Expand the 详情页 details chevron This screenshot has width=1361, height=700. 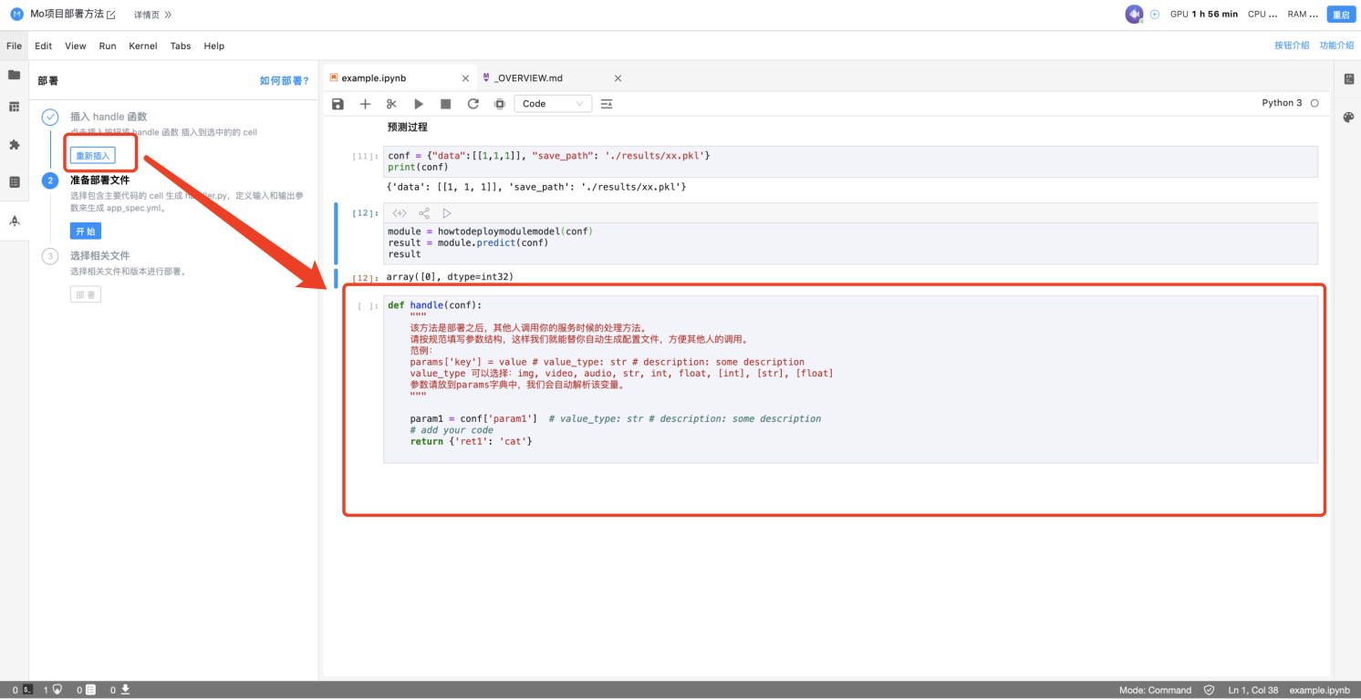pos(168,15)
